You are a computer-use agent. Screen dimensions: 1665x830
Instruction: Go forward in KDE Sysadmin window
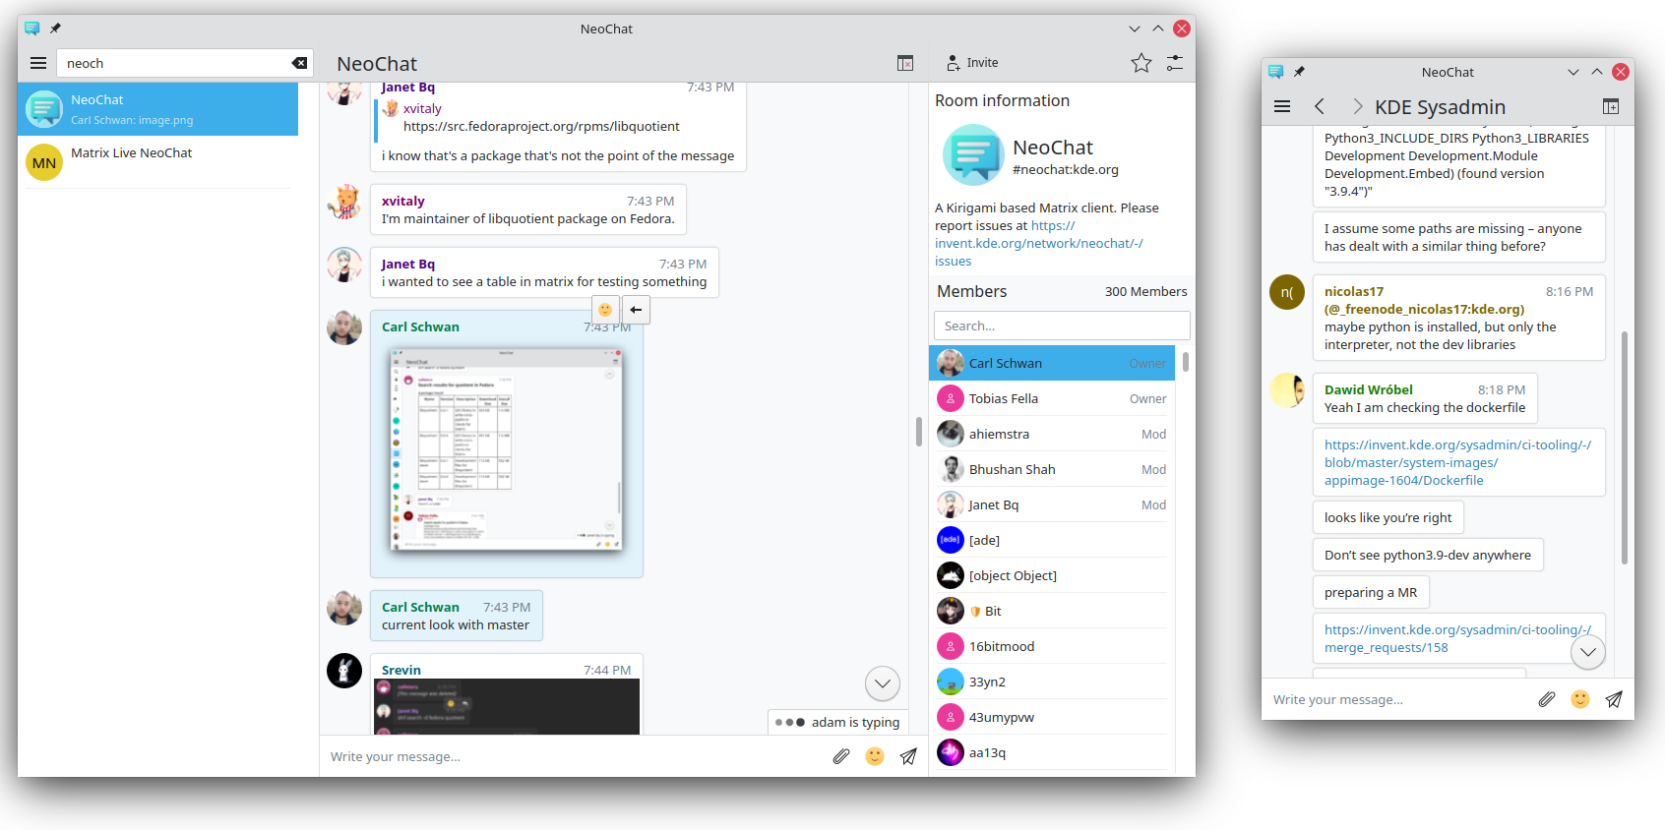(x=1357, y=106)
